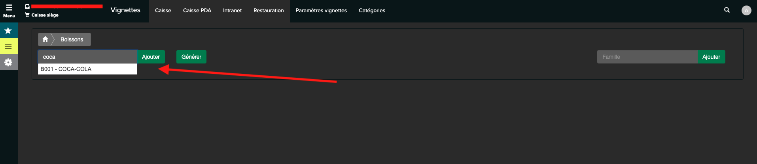Open the Intranet tab
The width and height of the screenshot is (757, 164).
tap(232, 11)
